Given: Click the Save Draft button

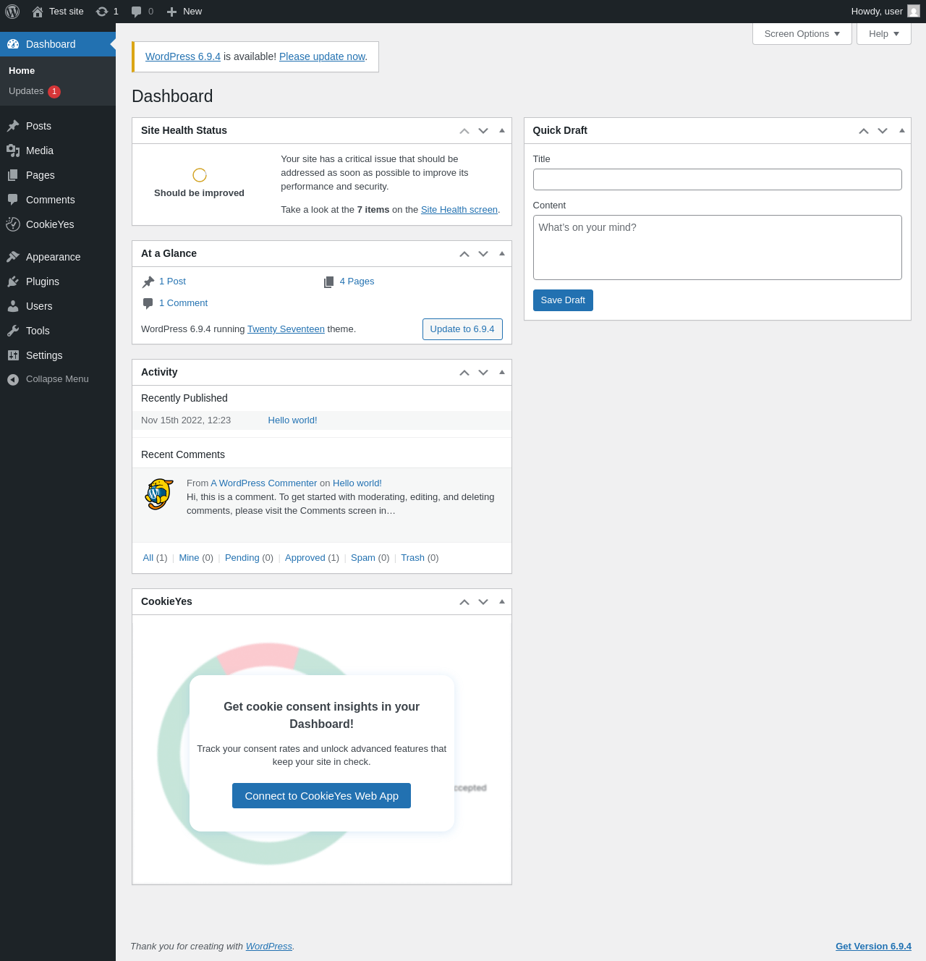Looking at the screenshot, I should coord(563,300).
